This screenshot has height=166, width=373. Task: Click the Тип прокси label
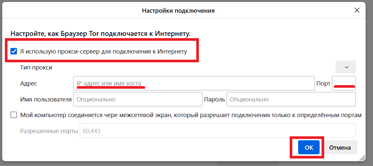click(36, 68)
